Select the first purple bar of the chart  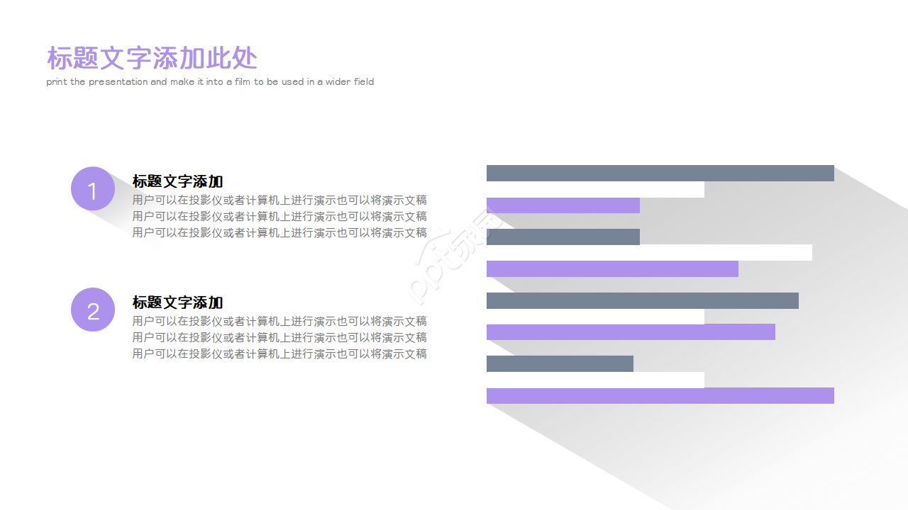[562, 205]
